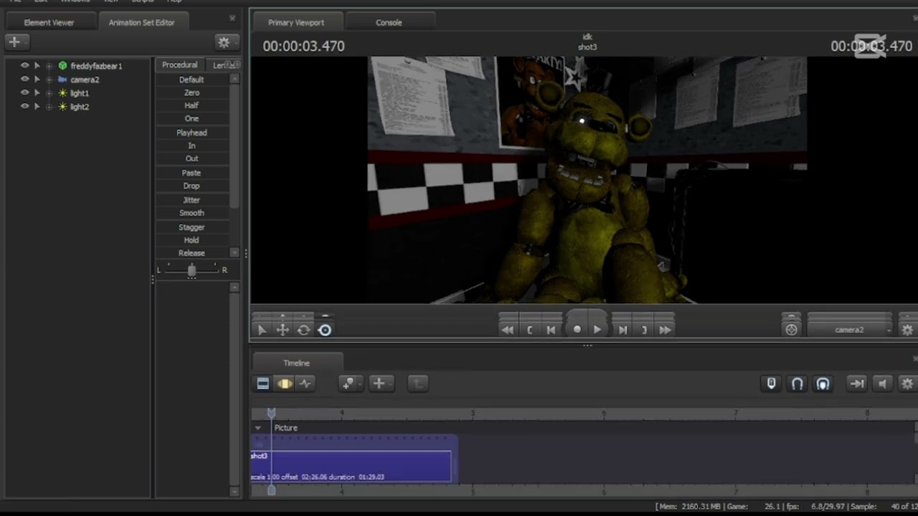Play the shot in the viewport
This screenshot has height=516, width=918.
597,330
